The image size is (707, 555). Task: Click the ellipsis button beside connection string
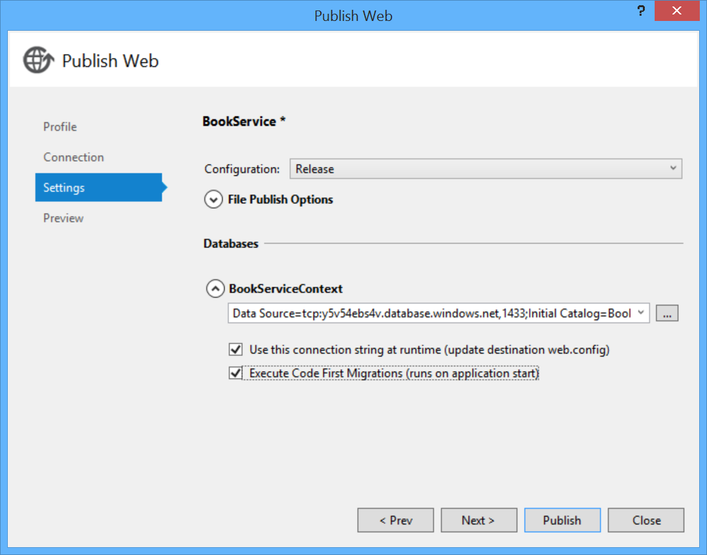[667, 313]
